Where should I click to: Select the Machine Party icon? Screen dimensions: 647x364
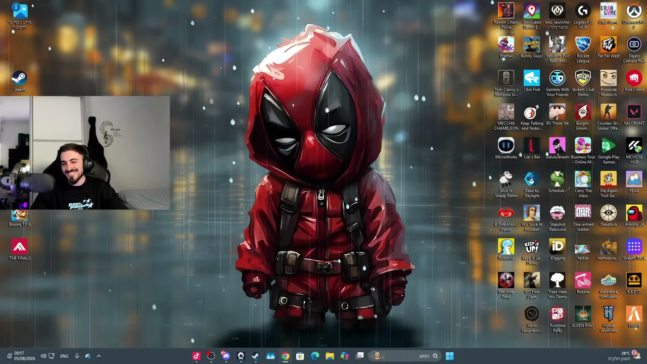(506, 286)
